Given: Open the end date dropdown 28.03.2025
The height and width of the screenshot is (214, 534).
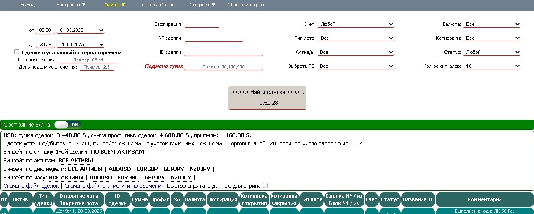Looking at the screenshot, I should pos(80,44).
